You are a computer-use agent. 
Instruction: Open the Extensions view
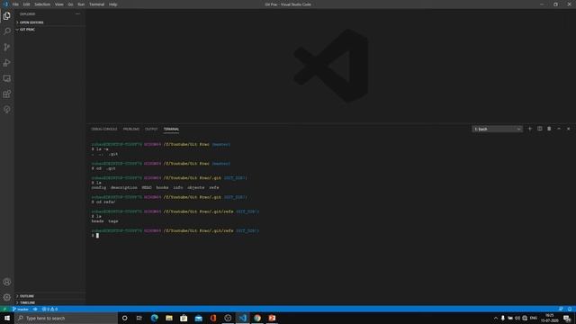coord(7,94)
